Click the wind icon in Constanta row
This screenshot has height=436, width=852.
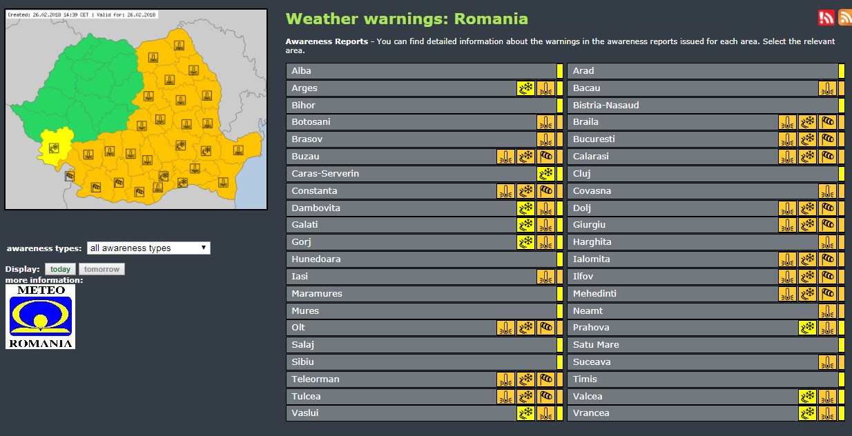point(545,191)
